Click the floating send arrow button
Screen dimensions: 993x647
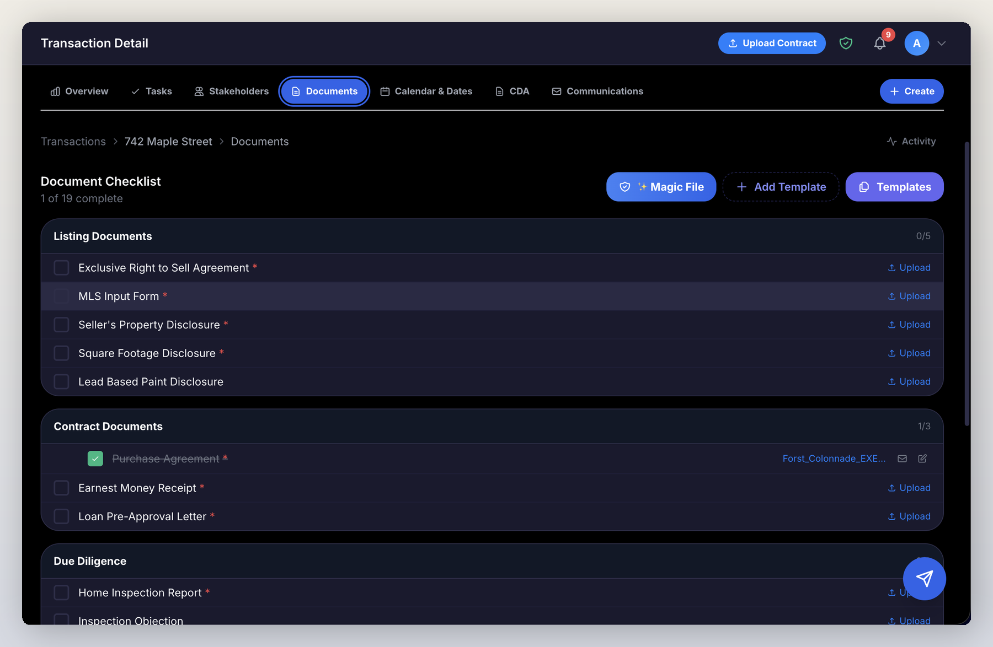[x=924, y=579]
